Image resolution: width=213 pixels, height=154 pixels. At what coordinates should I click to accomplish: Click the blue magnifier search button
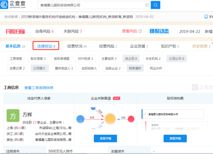point(156,5)
